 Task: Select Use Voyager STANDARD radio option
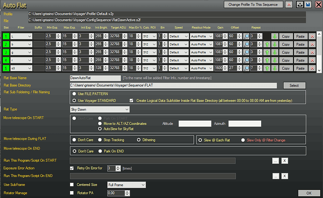(x=74, y=100)
